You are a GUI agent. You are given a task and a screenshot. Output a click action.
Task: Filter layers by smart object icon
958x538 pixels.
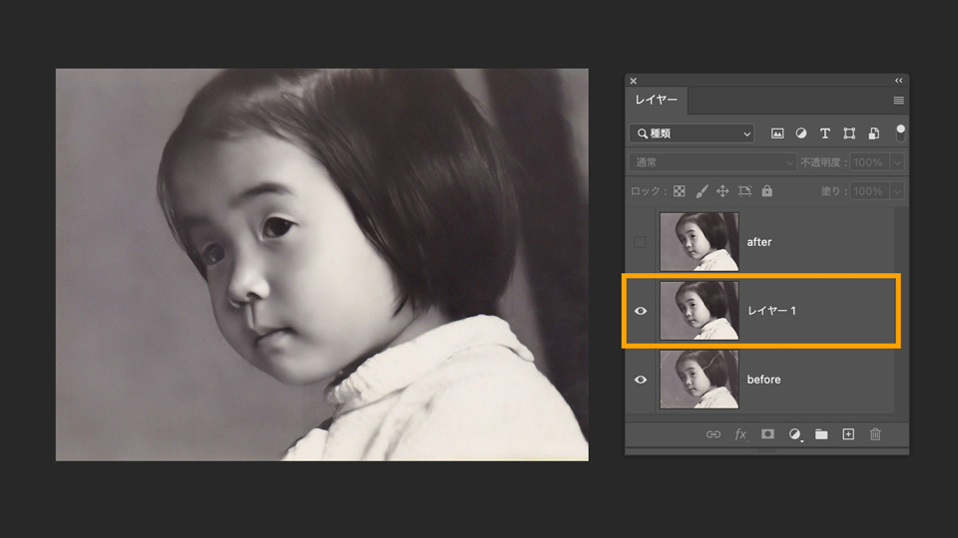[874, 133]
